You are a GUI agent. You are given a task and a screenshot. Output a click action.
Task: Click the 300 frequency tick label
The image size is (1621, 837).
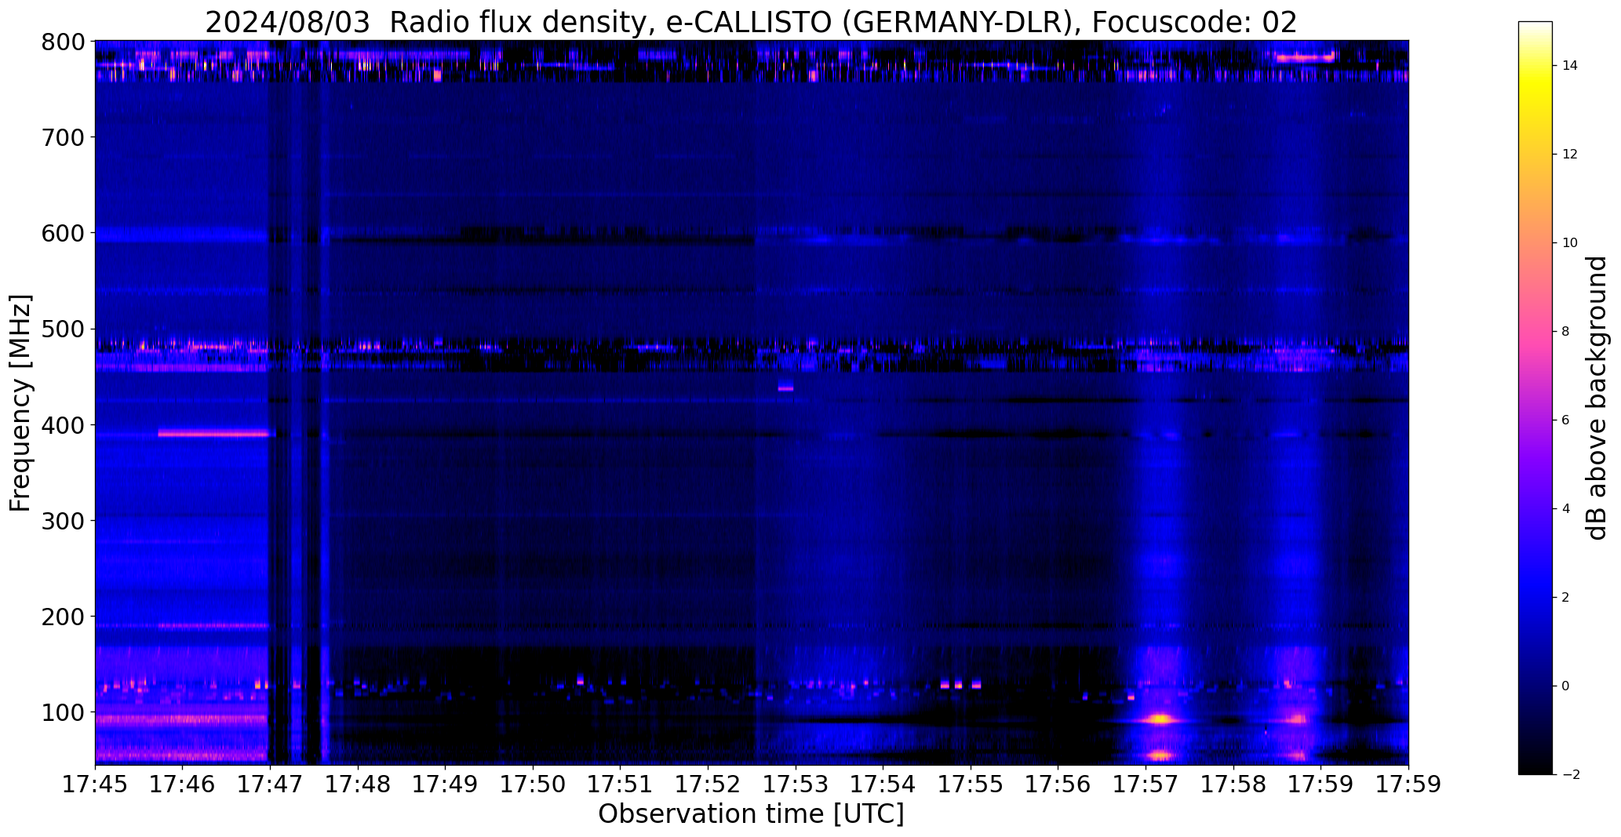click(x=62, y=521)
